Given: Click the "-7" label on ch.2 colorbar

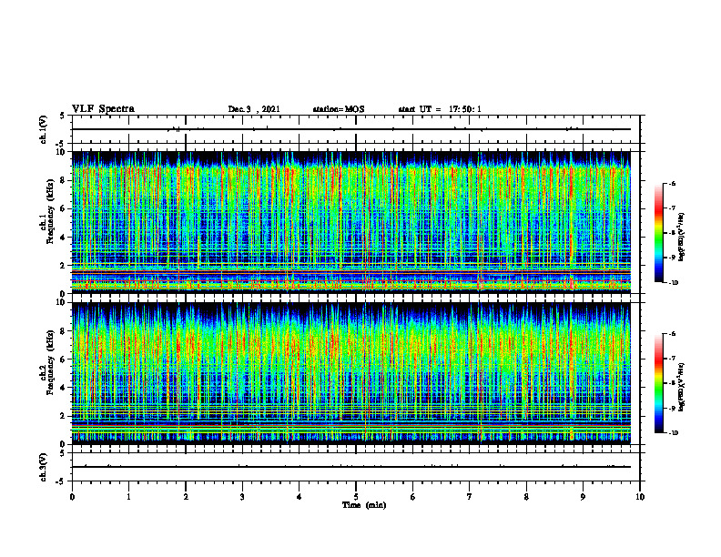Looking at the screenshot, I should [x=672, y=359].
